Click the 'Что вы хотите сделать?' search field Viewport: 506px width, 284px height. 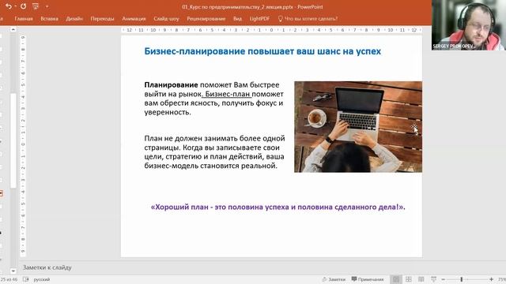pos(311,19)
